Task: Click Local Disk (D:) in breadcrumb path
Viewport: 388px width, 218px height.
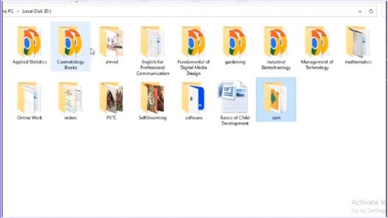Action: (36, 11)
